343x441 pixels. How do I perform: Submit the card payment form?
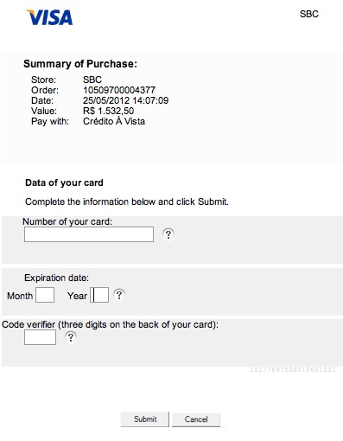point(145,419)
